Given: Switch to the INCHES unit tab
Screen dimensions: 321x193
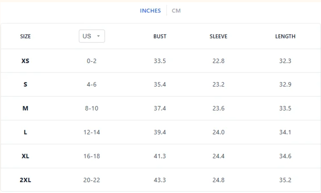Looking at the screenshot, I should coord(150,11).
